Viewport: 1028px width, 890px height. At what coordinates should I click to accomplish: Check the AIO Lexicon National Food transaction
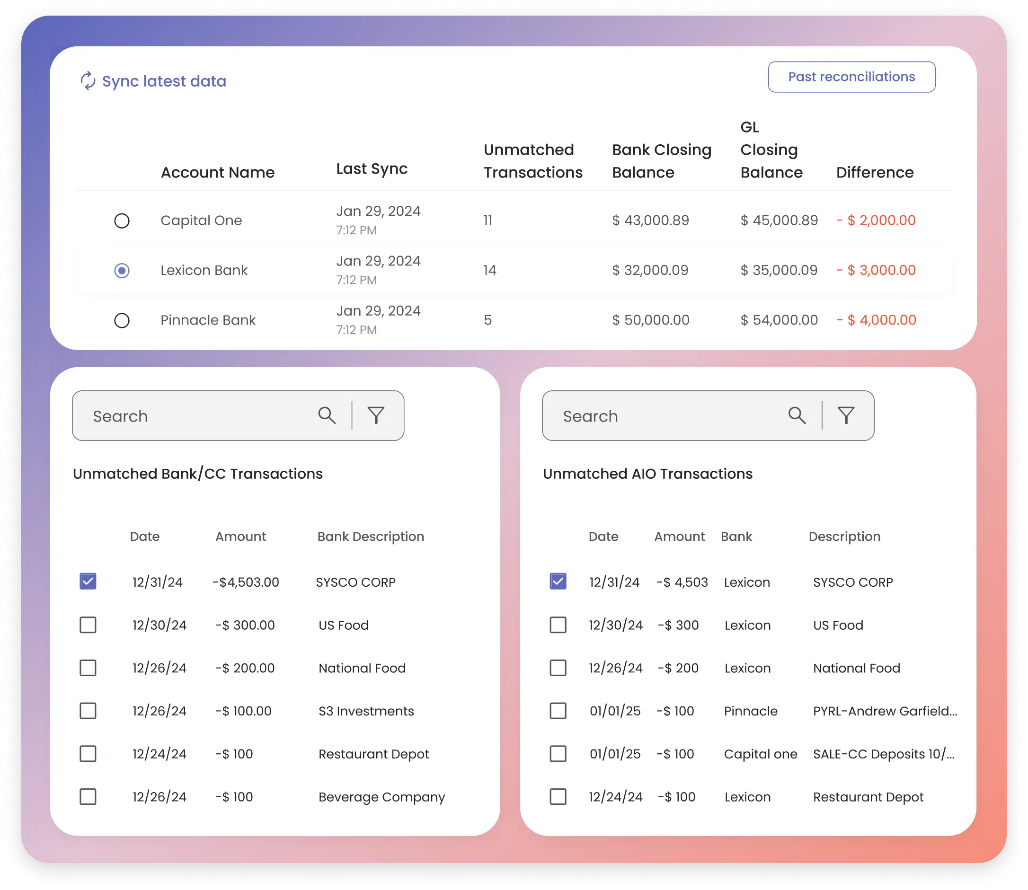[x=558, y=668]
